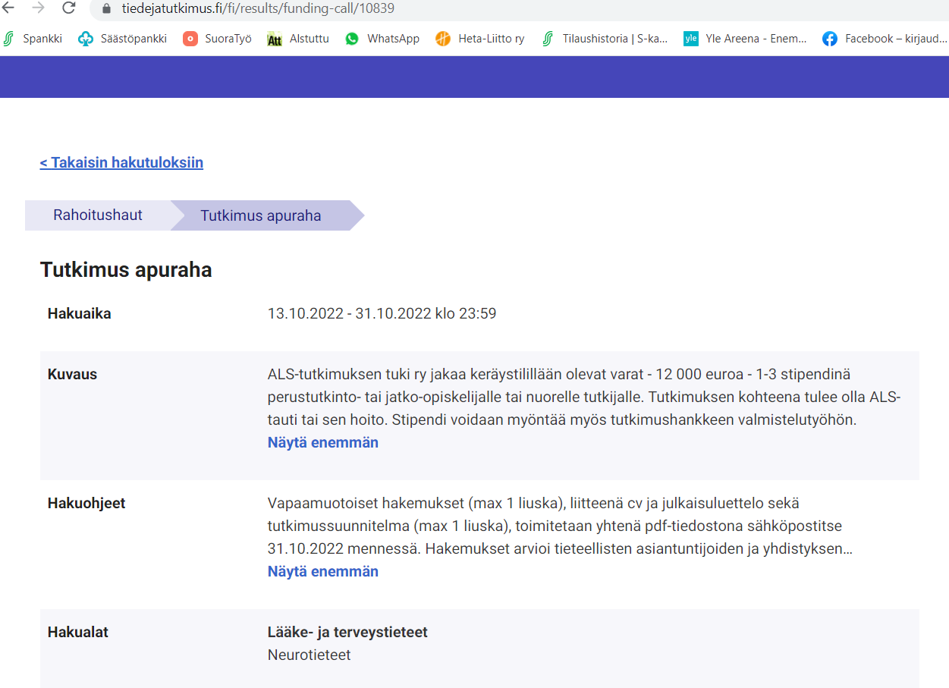Click the URL address bar field
This screenshot has width=949, height=688.
(516, 9)
